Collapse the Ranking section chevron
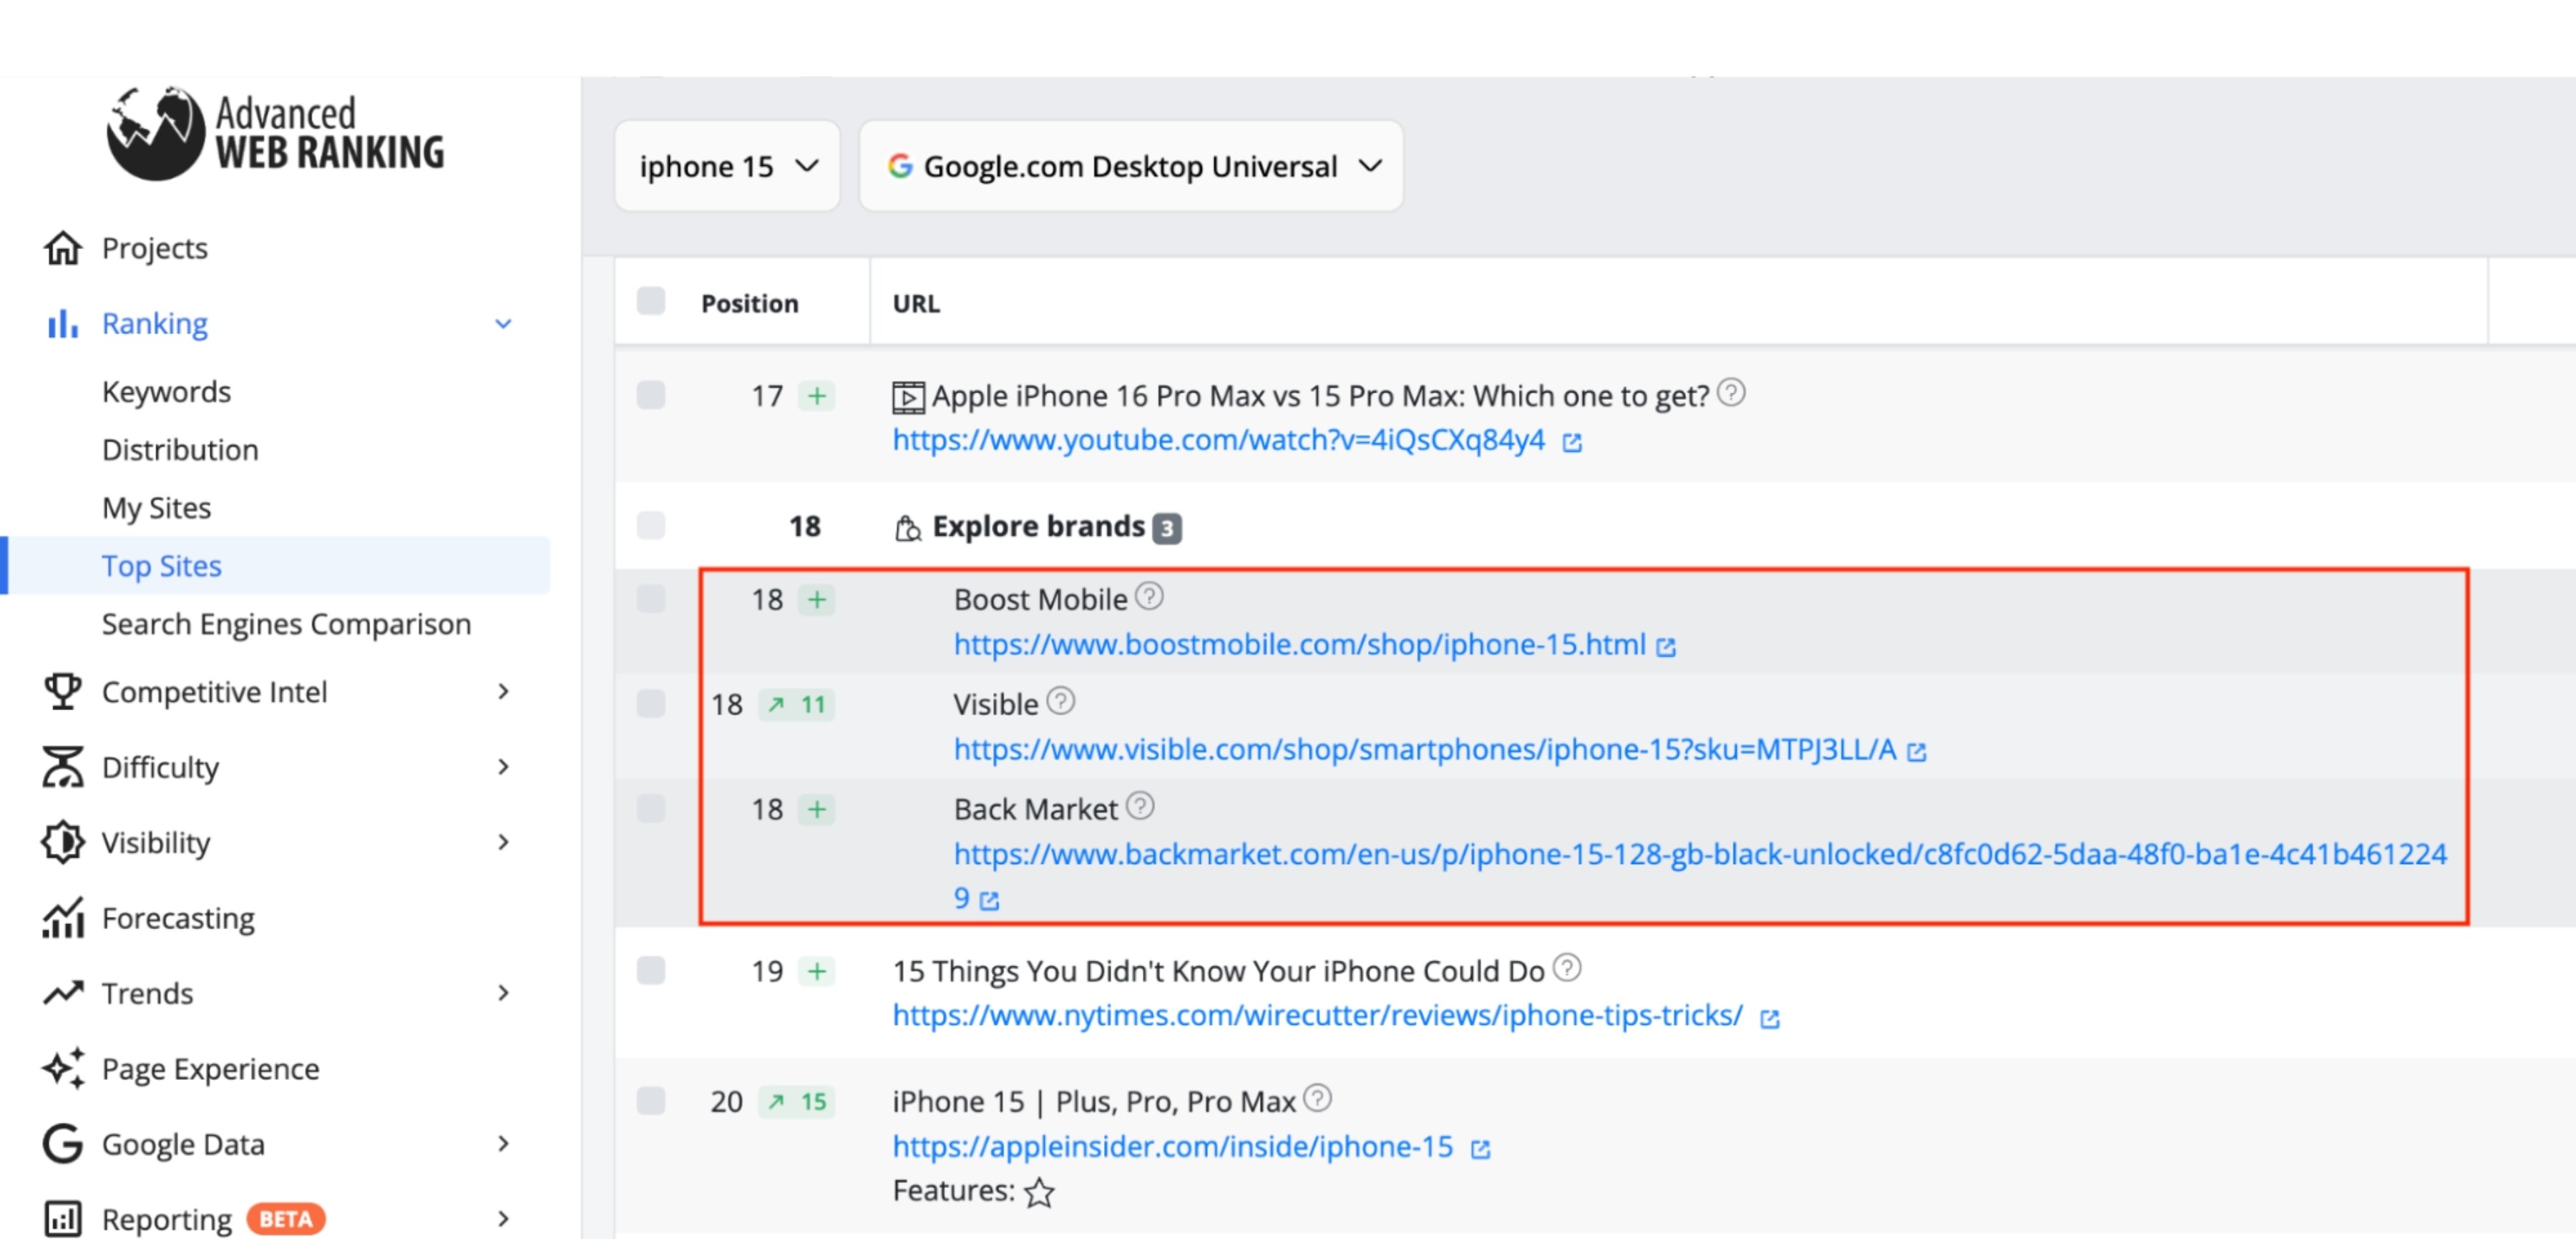 pyautogui.click(x=503, y=324)
